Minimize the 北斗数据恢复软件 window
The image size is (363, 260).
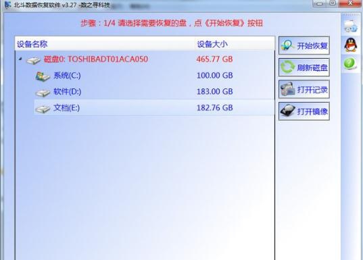coord(320,3)
